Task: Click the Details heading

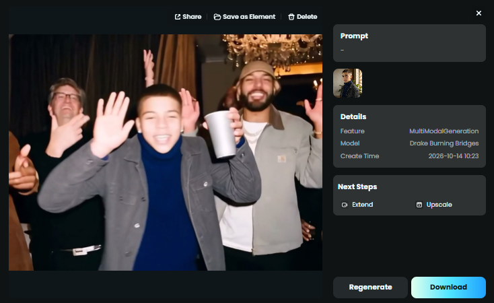Action: coord(353,116)
